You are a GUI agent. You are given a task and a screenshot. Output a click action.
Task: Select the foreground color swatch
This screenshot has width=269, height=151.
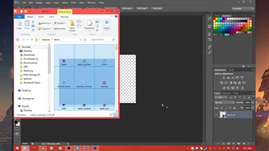[16, 122]
